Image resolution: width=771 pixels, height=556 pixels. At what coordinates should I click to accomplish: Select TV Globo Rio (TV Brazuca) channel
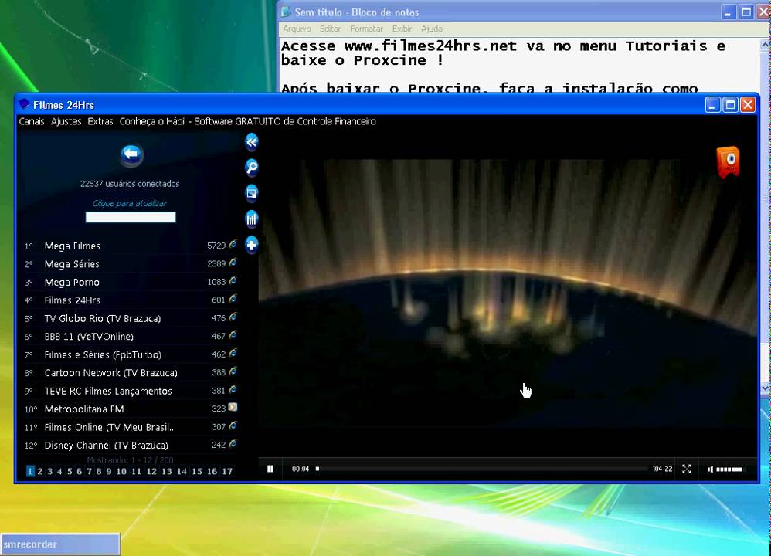tap(131, 319)
